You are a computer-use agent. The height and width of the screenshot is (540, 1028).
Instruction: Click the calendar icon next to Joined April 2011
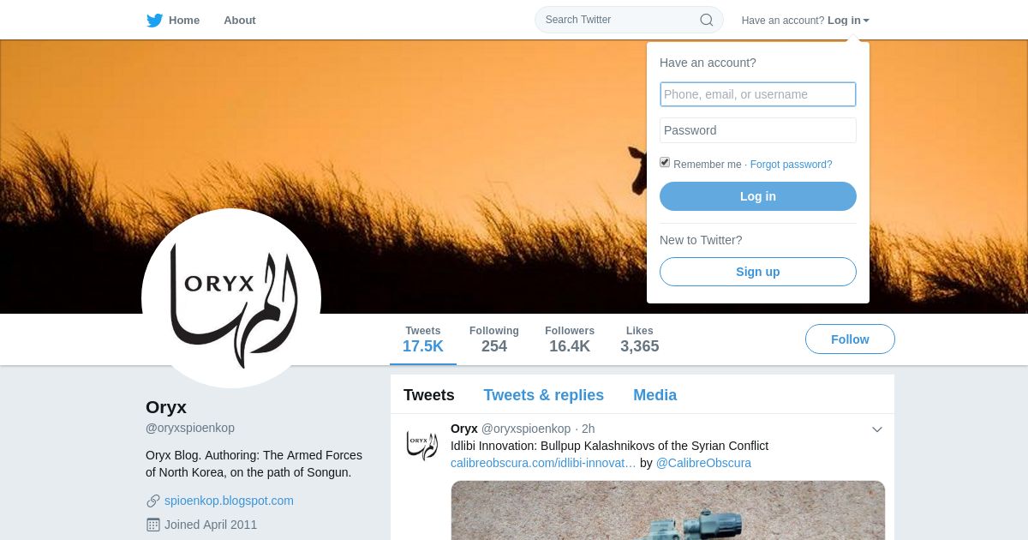(x=153, y=525)
